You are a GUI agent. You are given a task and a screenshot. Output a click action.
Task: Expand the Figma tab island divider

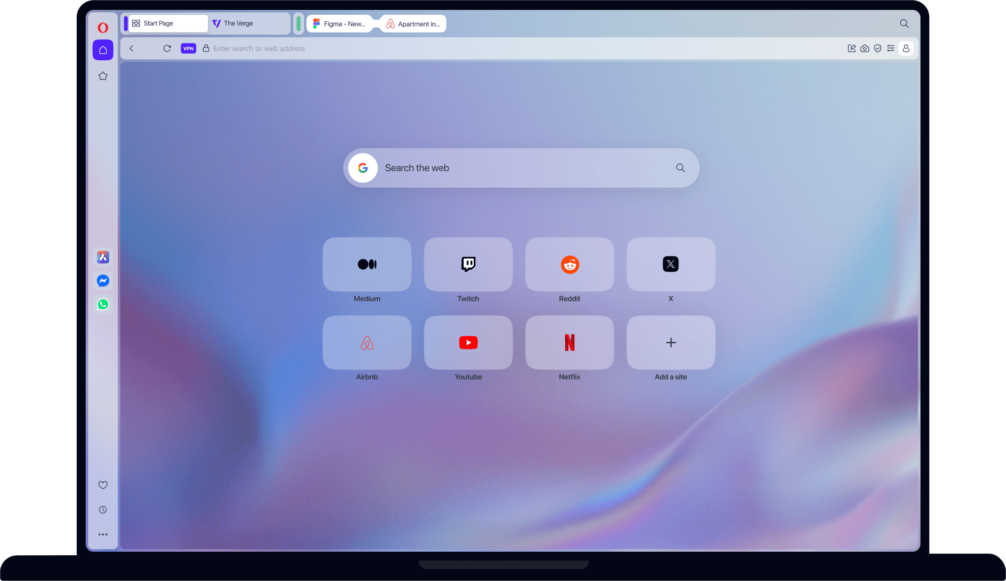pos(299,24)
